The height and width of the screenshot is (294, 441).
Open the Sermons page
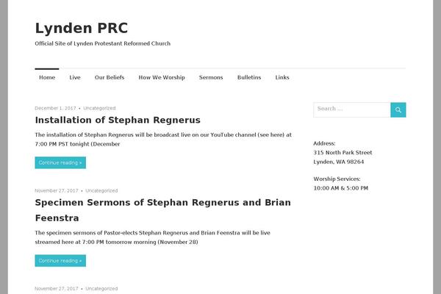(x=211, y=77)
